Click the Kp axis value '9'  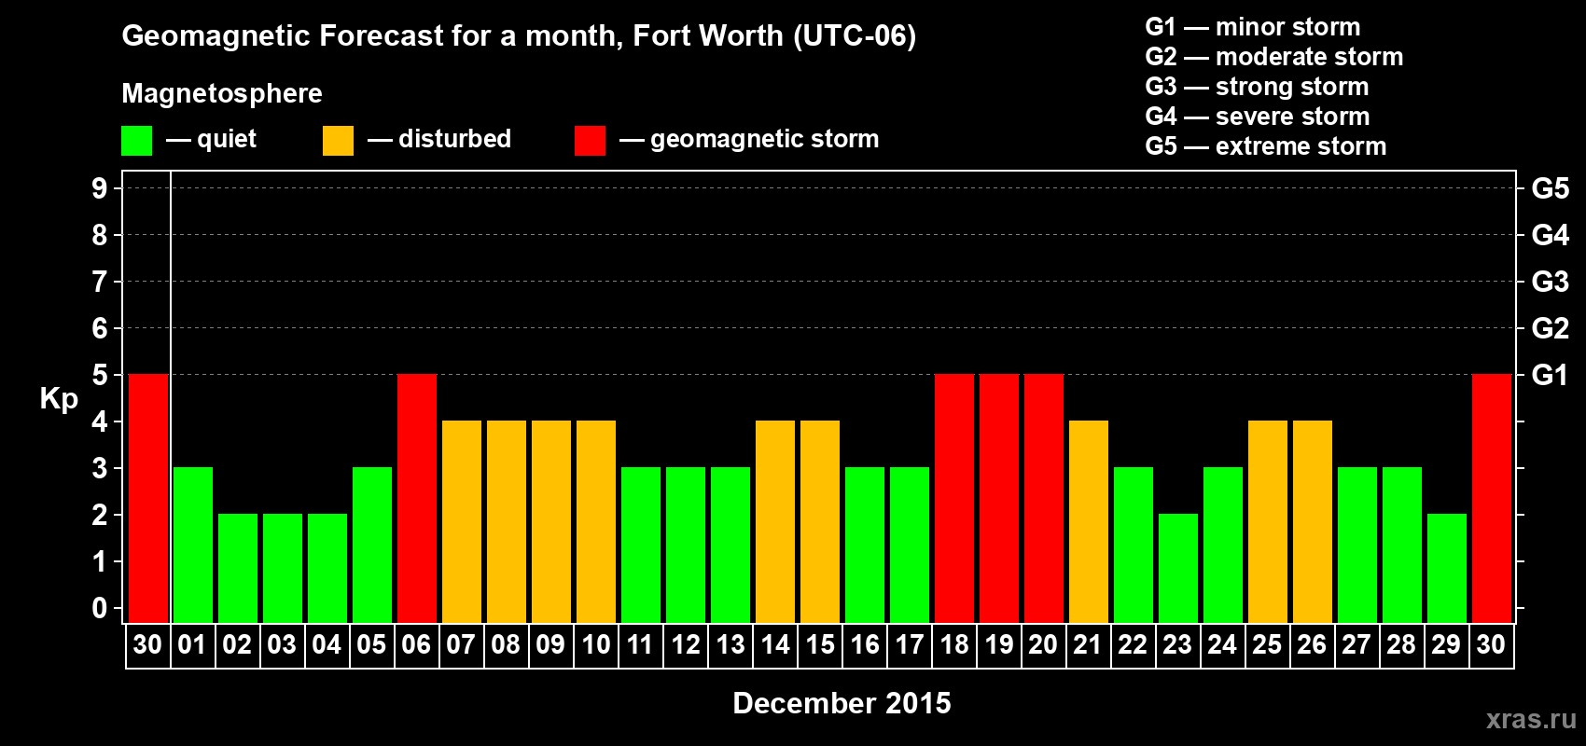[100, 188]
